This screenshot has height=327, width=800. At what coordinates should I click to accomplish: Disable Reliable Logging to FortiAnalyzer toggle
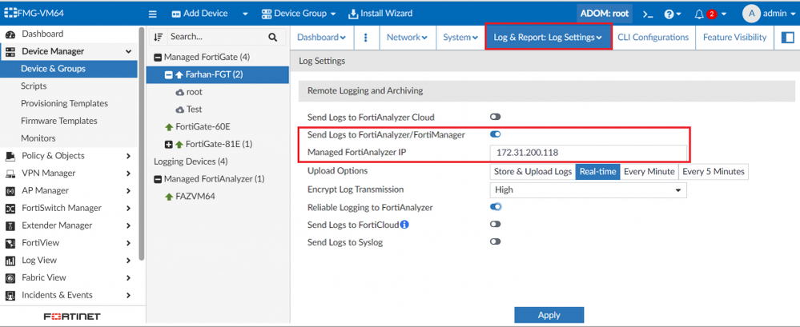(496, 207)
